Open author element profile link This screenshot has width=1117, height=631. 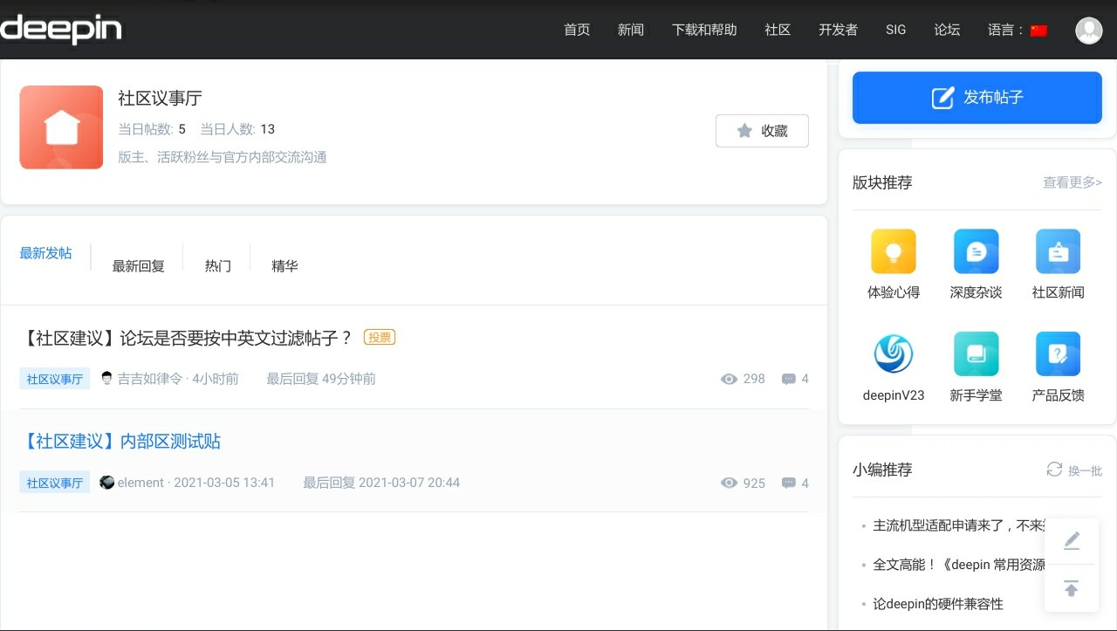coord(140,483)
